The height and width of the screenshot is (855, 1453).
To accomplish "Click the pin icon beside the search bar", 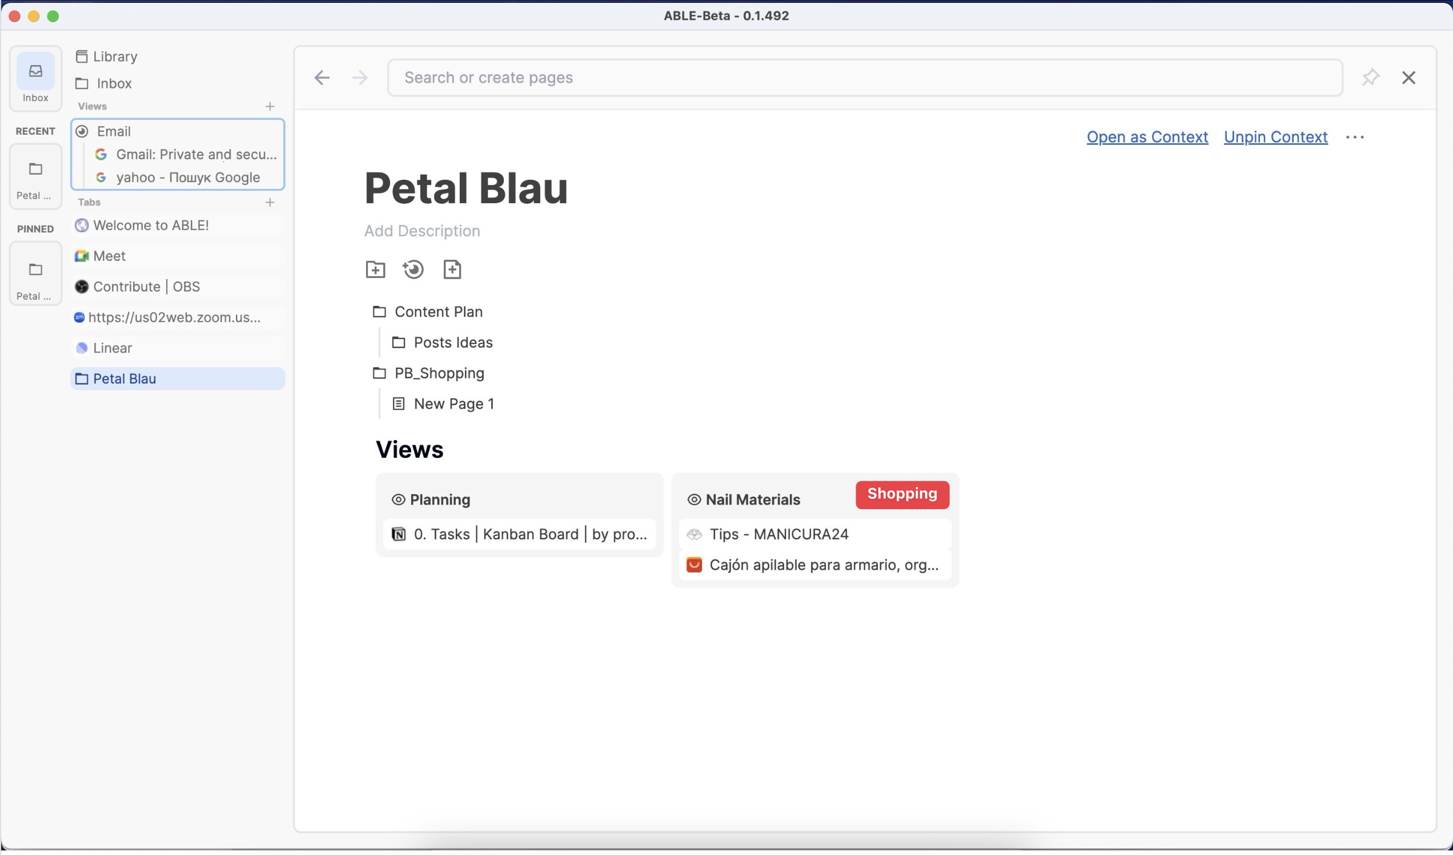I will (1370, 78).
